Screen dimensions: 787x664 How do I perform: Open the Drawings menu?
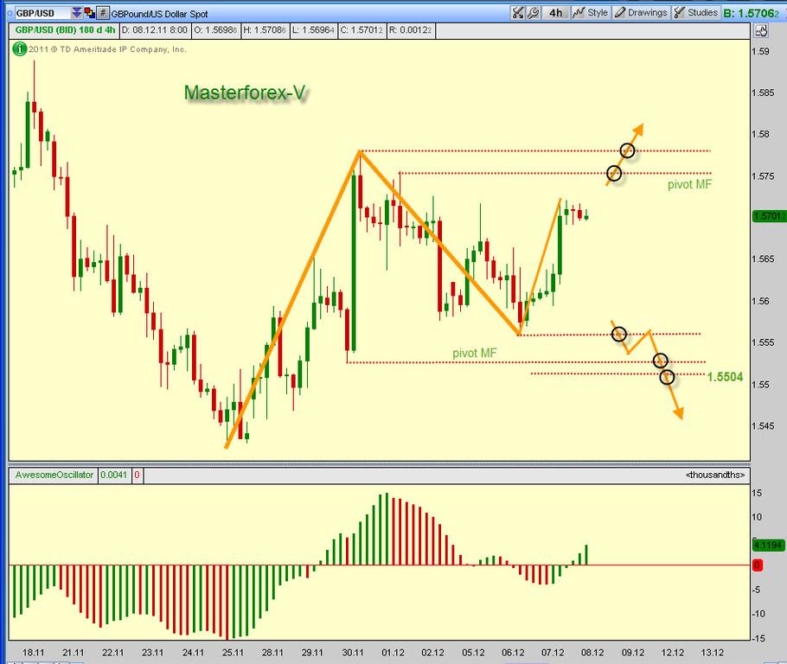point(641,13)
